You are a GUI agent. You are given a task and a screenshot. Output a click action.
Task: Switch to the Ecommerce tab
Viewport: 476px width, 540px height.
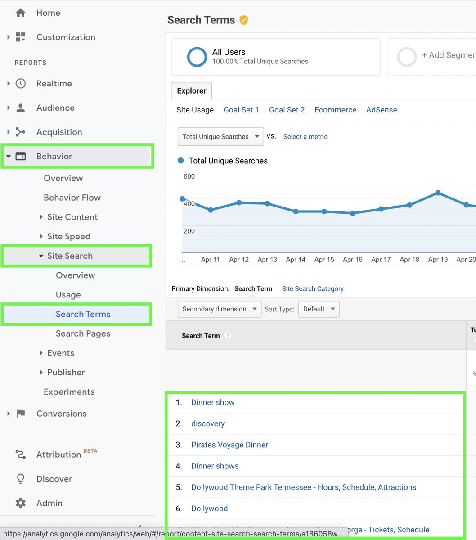click(x=335, y=110)
